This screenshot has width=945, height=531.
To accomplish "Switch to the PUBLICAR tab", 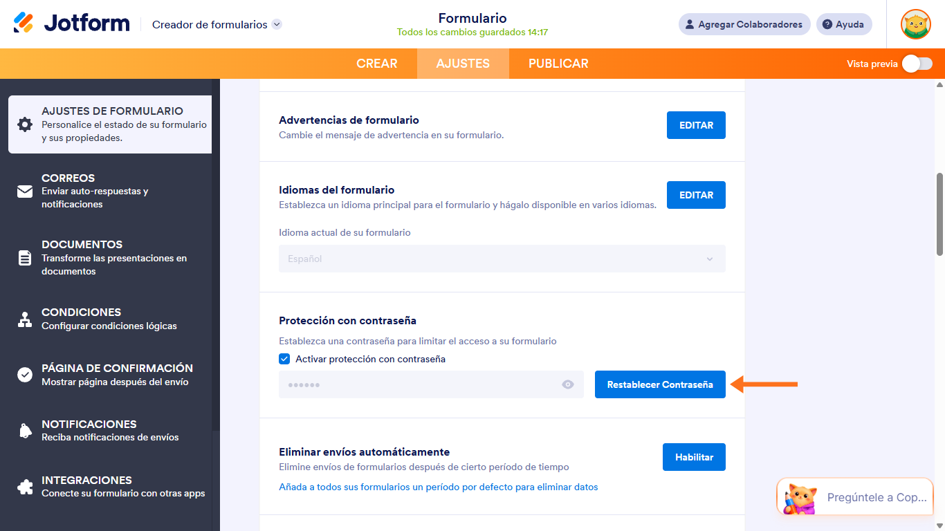I will pos(558,63).
